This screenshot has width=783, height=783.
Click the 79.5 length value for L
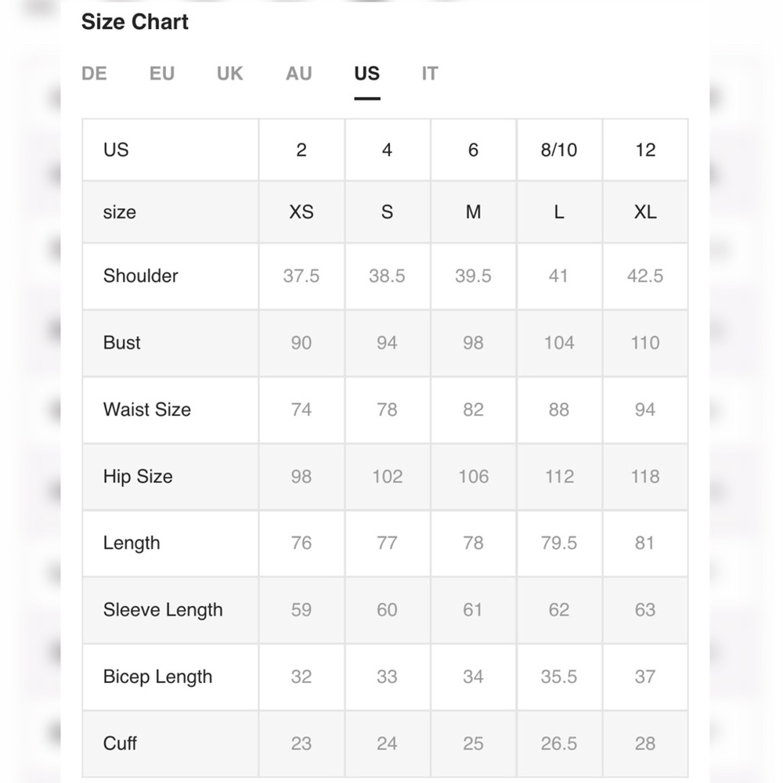(x=559, y=543)
